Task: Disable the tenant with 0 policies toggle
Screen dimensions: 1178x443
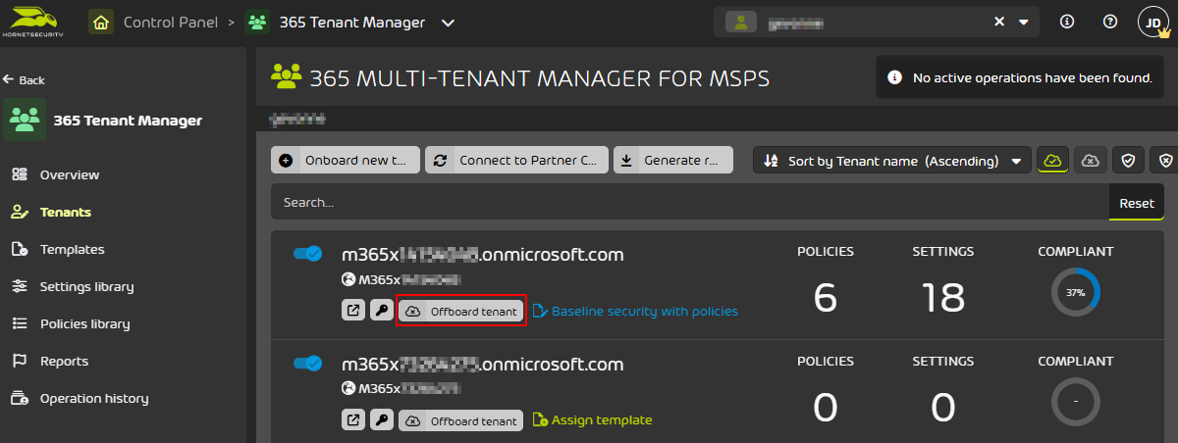Action: click(308, 364)
